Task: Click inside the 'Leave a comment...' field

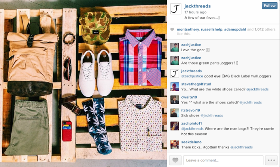Action: pos(223,160)
